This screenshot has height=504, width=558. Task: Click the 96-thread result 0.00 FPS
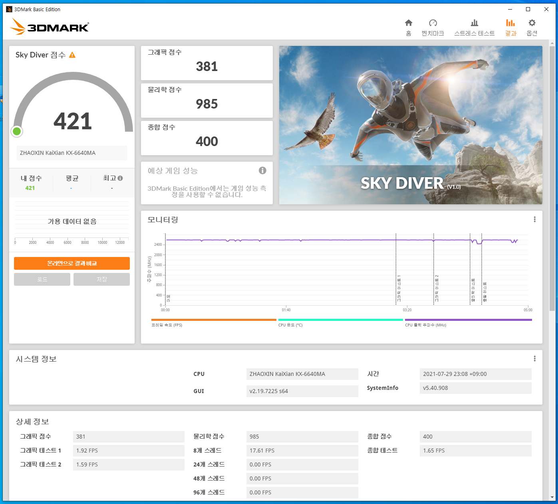click(302, 492)
